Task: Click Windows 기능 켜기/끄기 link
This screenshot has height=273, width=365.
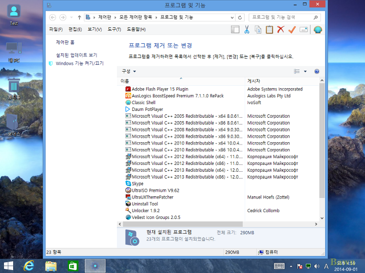Action: click(80, 63)
